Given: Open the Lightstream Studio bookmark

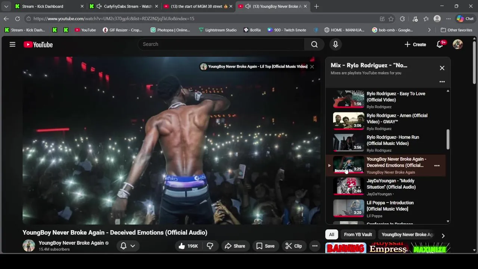Looking at the screenshot, I should pos(217,30).
